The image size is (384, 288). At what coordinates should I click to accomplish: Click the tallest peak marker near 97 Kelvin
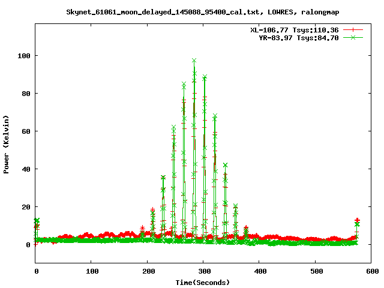click(x=194, y=61)
